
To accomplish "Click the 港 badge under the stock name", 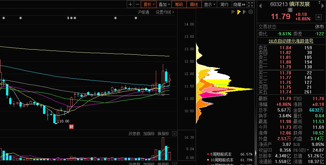I will coord(290,10).
